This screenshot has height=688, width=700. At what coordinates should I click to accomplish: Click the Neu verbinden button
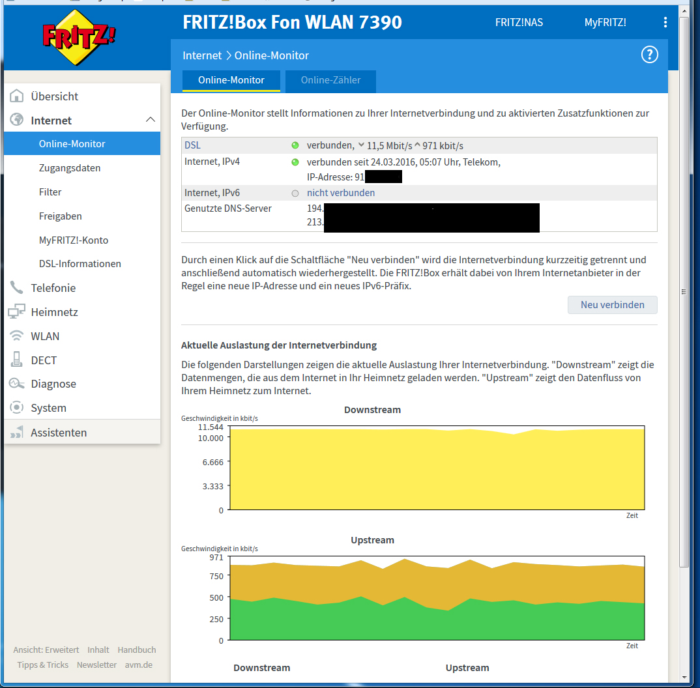[612, 305]
